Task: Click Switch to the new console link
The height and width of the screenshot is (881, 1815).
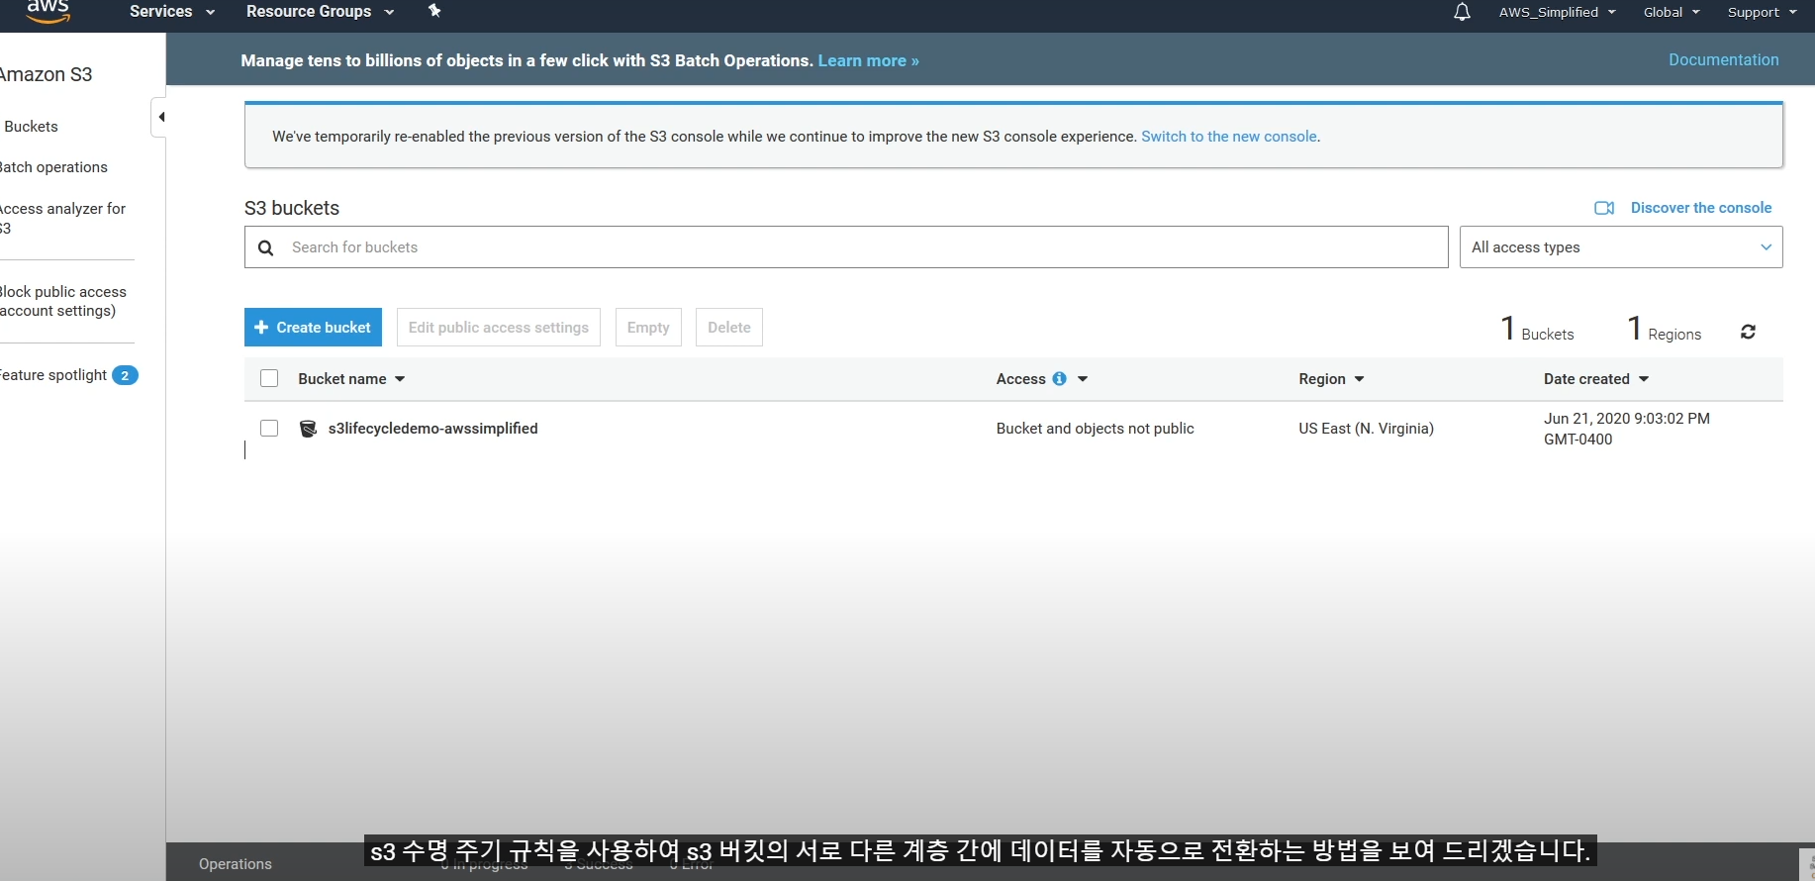Action: click(1229, 137)
